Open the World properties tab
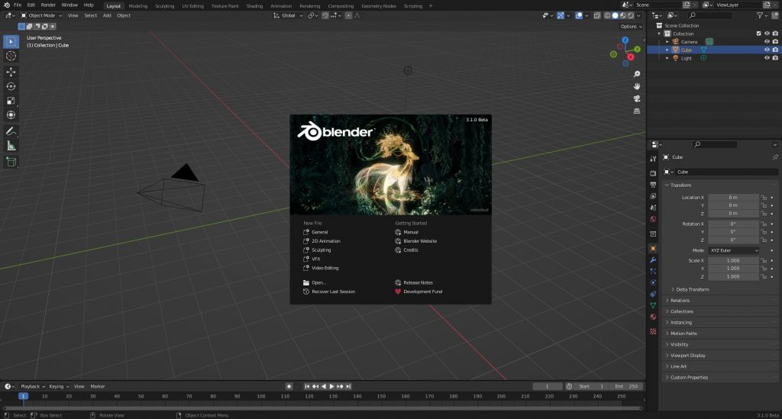 (x=653, y=219)
